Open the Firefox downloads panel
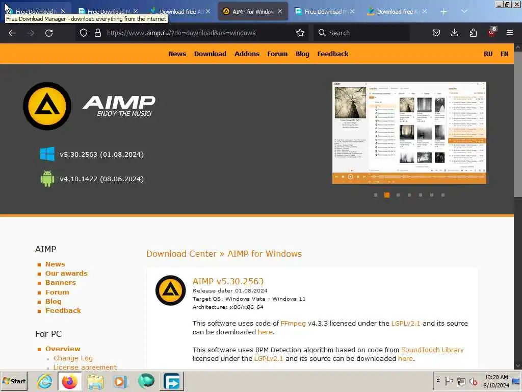522x392 pixels. 454,33
